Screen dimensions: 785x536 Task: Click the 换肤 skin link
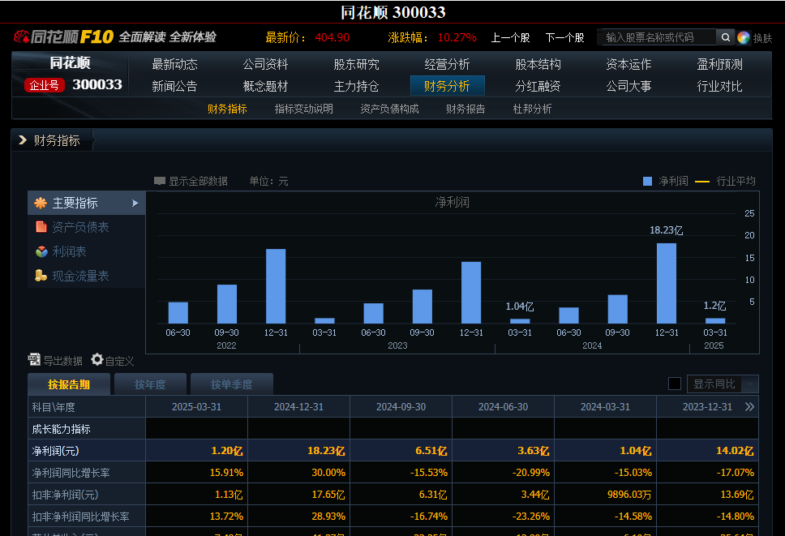[762, 38]
